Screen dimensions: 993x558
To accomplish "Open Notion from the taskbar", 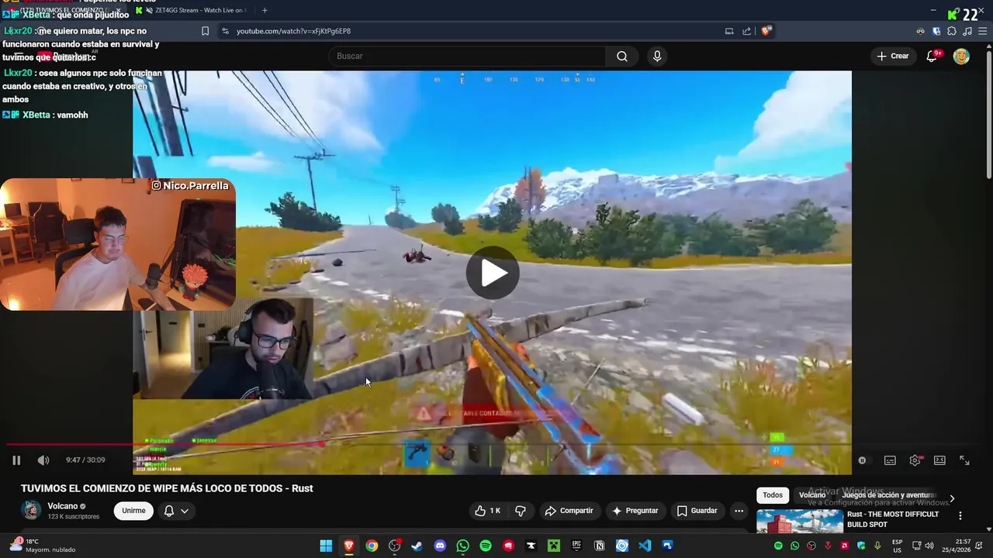I will point(599,546).
